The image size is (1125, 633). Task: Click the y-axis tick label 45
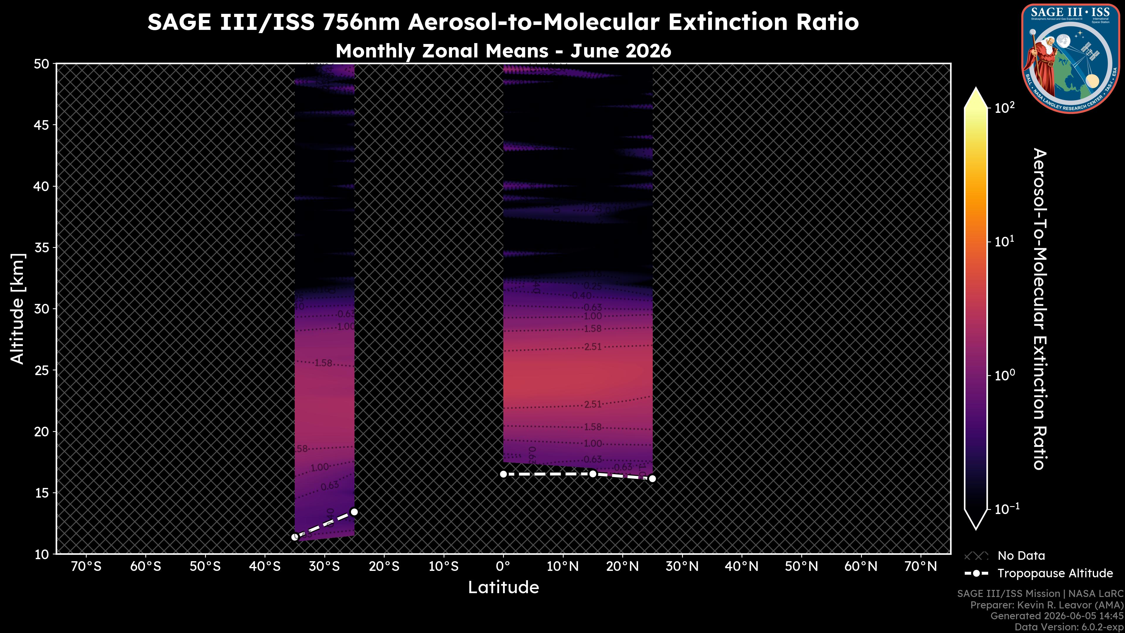(42, 125)
